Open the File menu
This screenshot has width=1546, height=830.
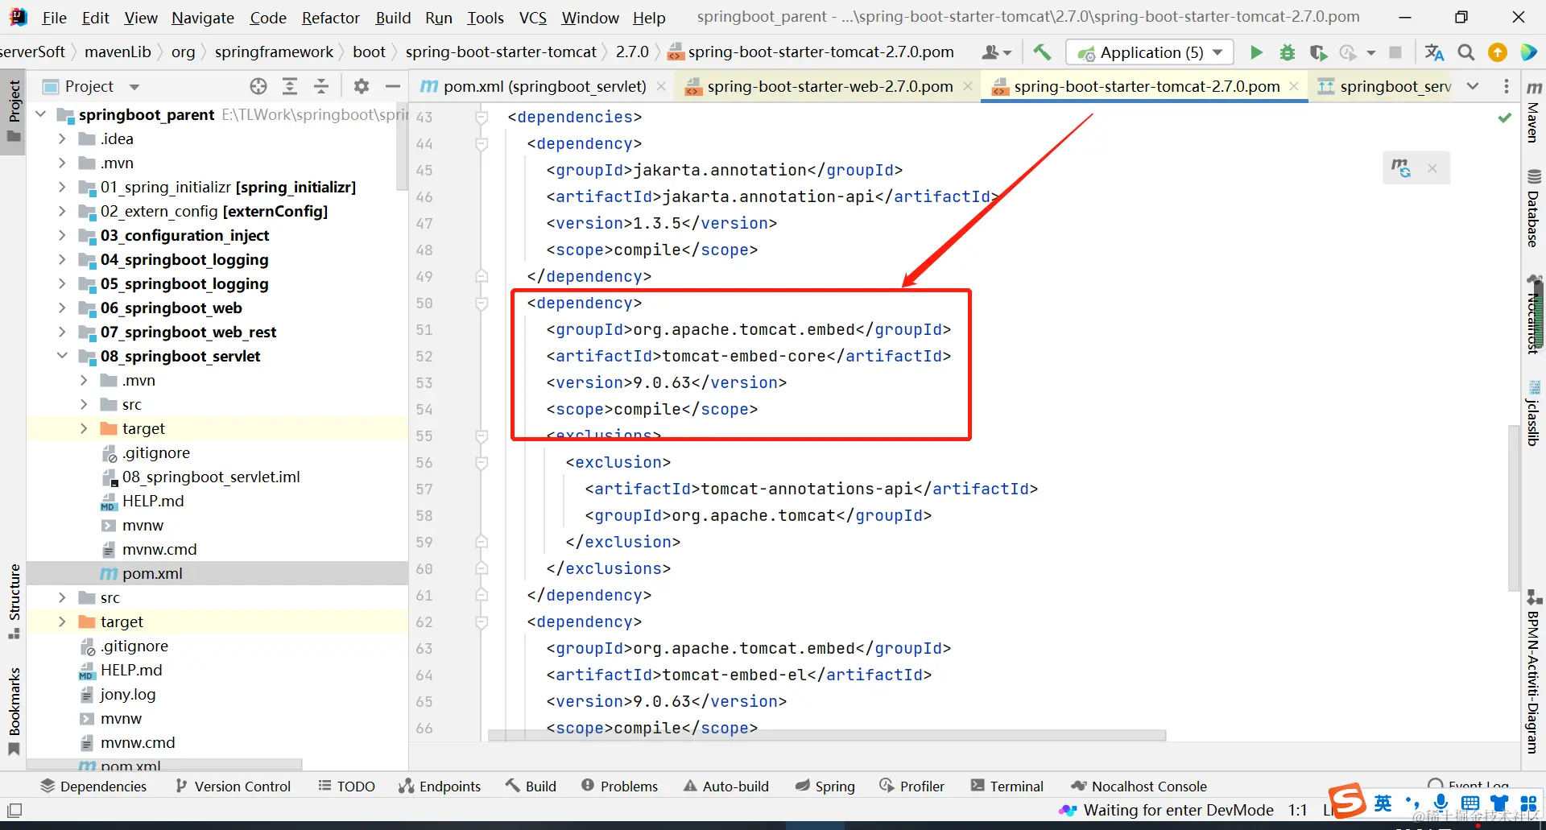point(55,18)
